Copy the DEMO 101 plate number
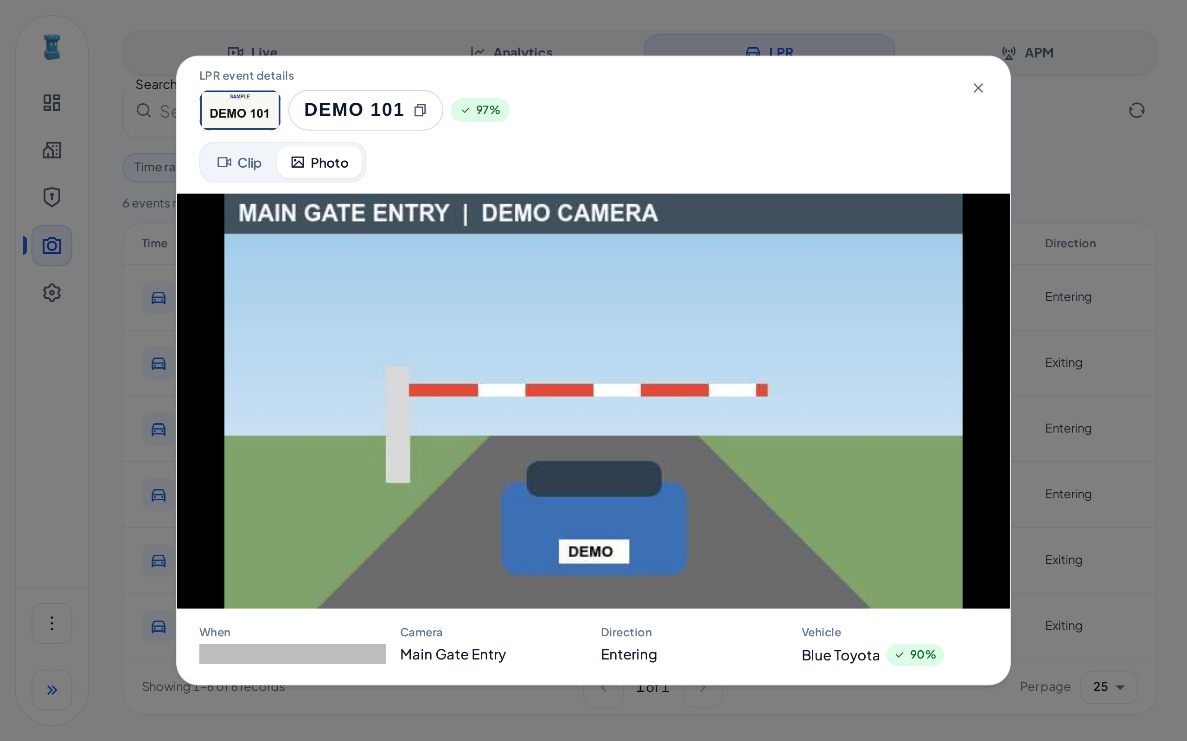The height and width of the screenshot is (741, 1187). (x=420, y=110)
